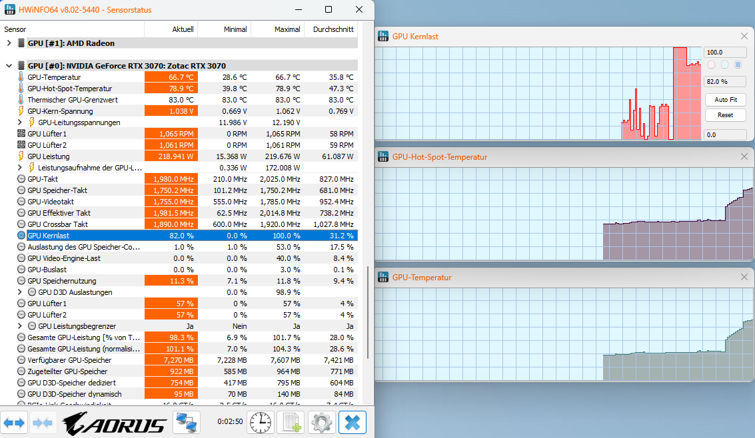This screenshot has width=755, height=438.
Task: Click the clock icon beside GPU-Videotakt
Action: [x=21, y=202]
